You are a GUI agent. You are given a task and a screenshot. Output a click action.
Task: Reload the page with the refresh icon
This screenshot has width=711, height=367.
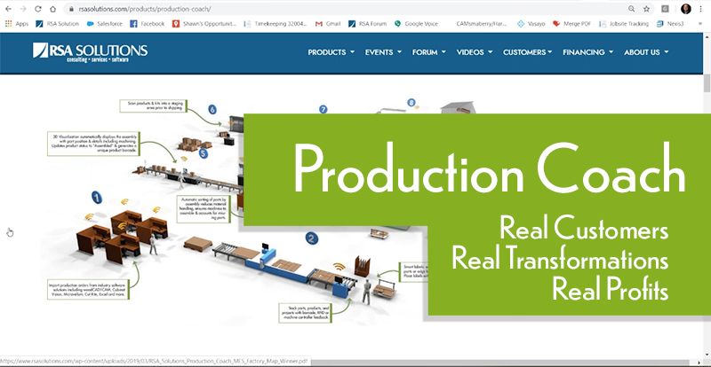(x=38, y=9)
